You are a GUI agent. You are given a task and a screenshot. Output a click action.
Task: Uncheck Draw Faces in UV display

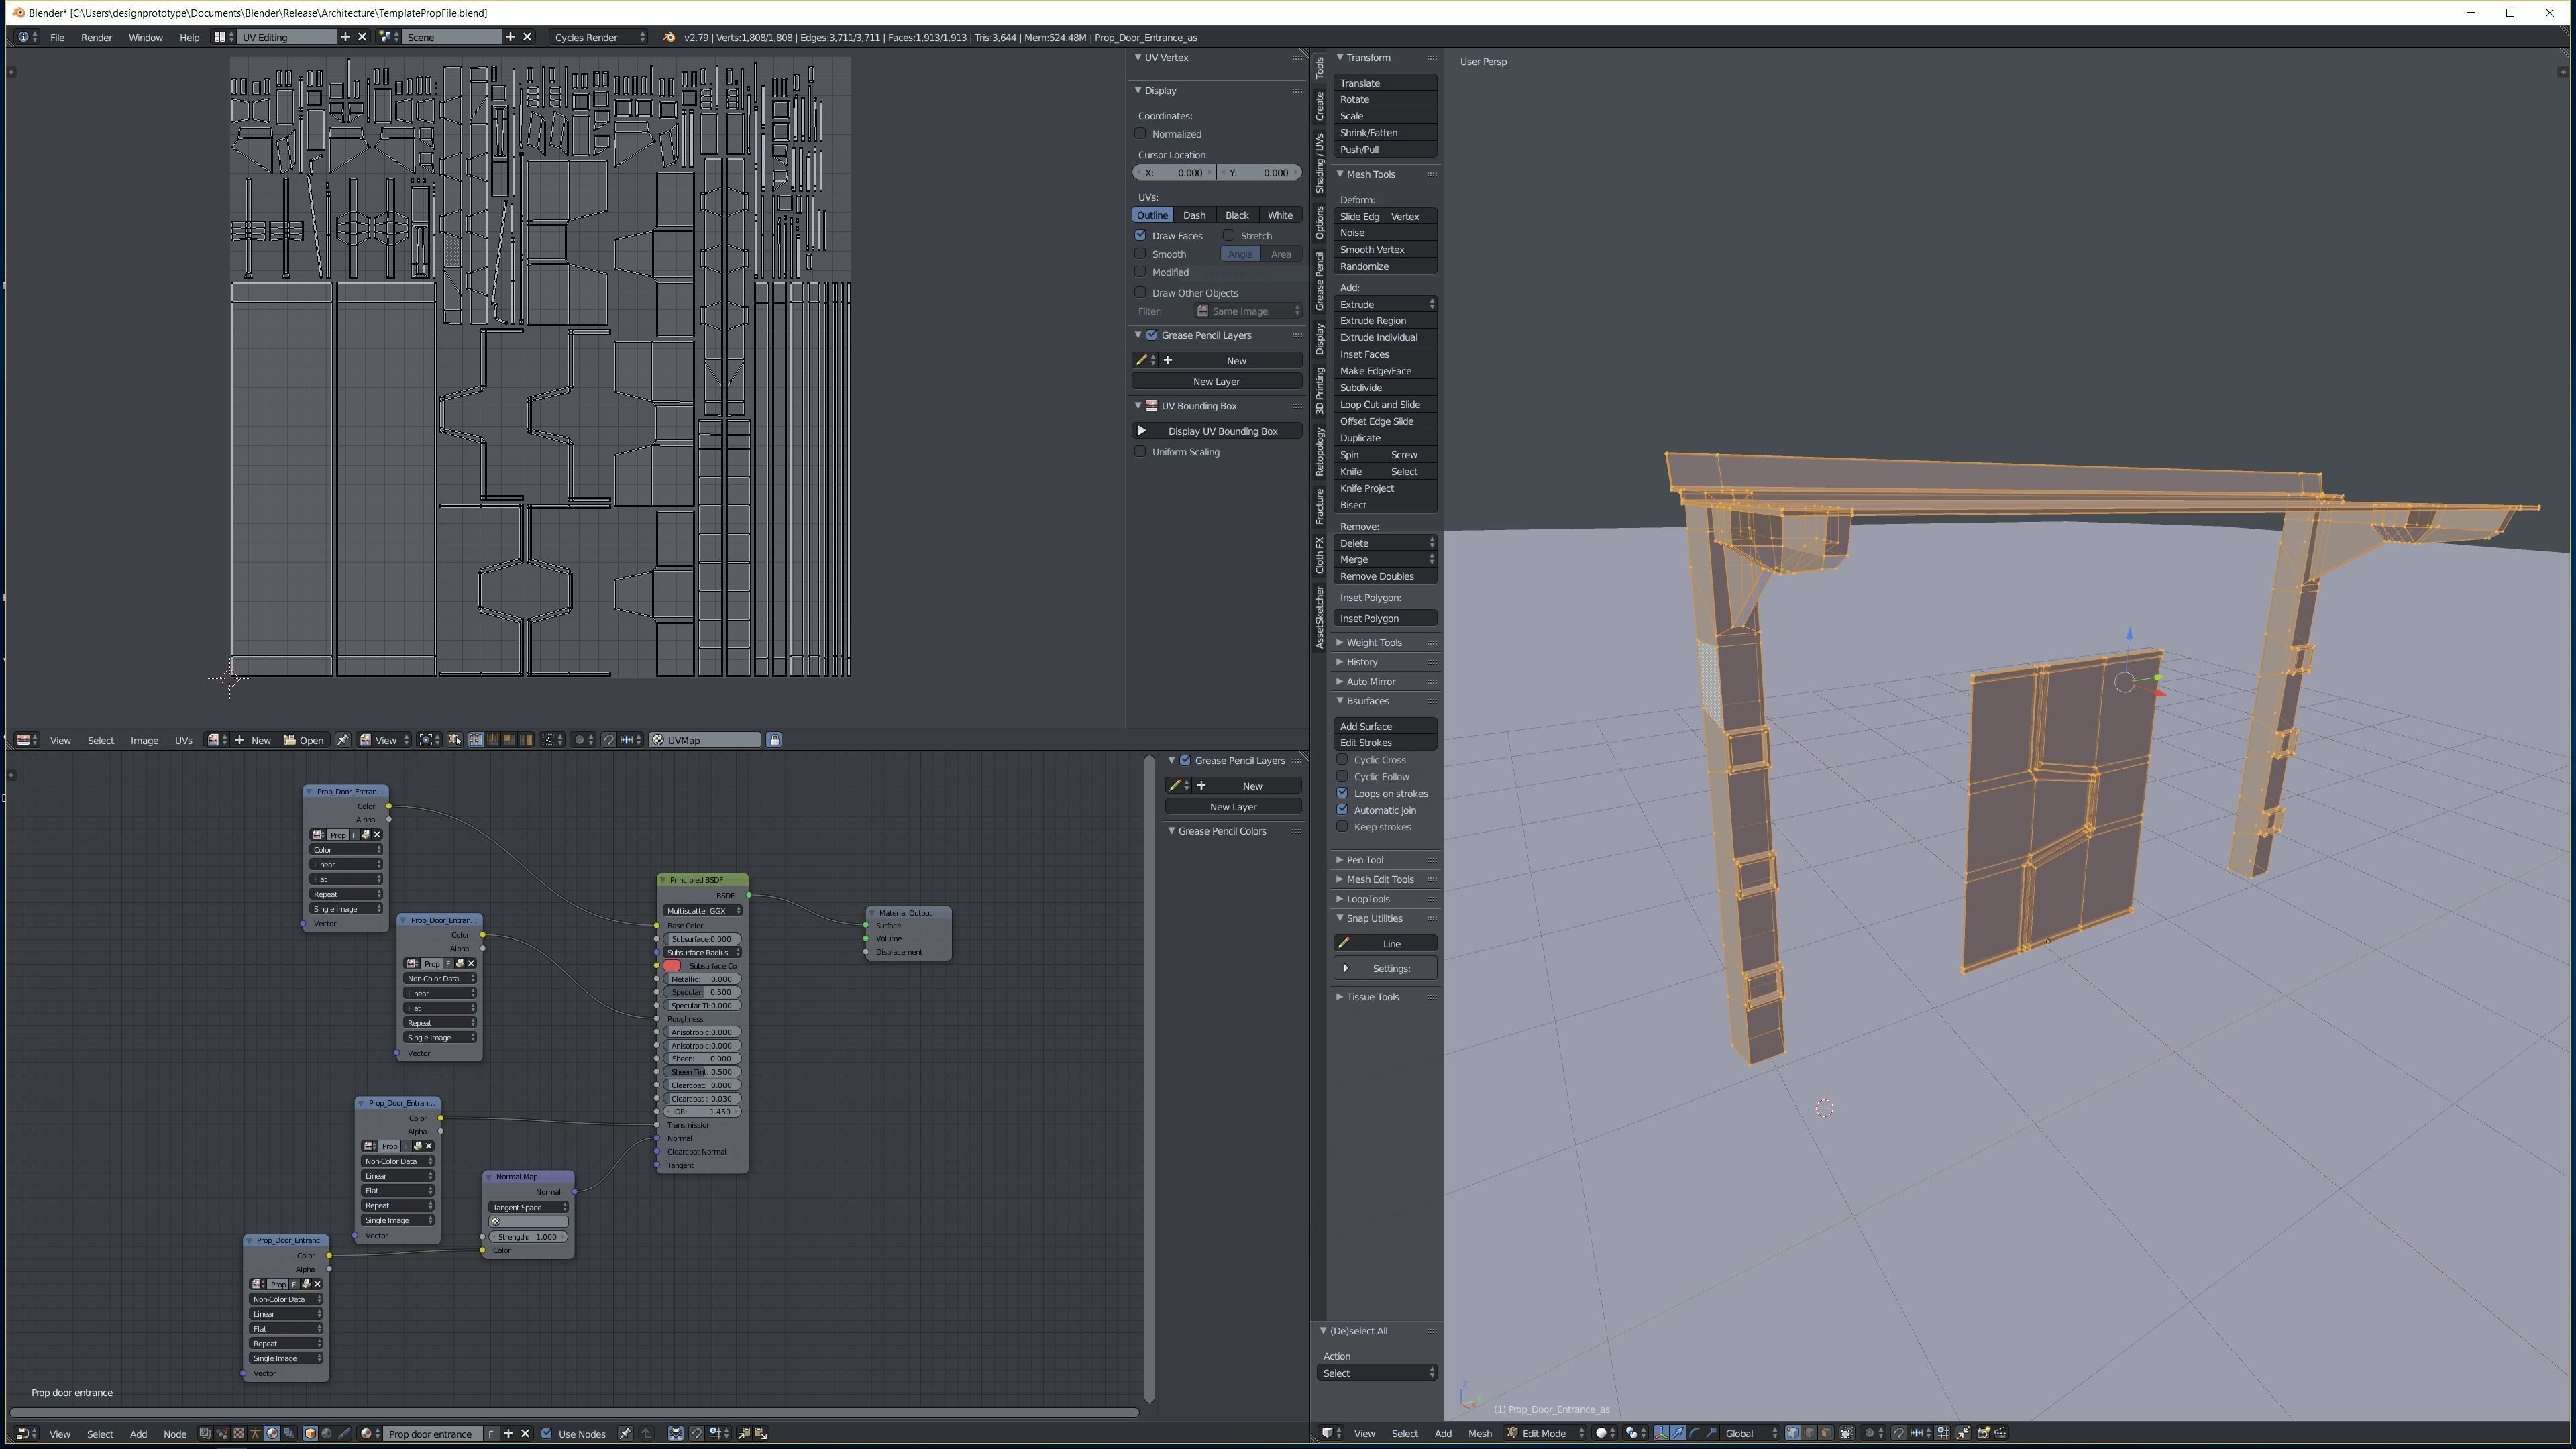1140,235
